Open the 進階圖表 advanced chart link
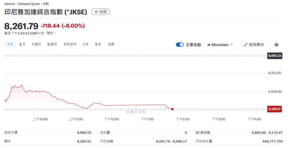 click(256, 45)
